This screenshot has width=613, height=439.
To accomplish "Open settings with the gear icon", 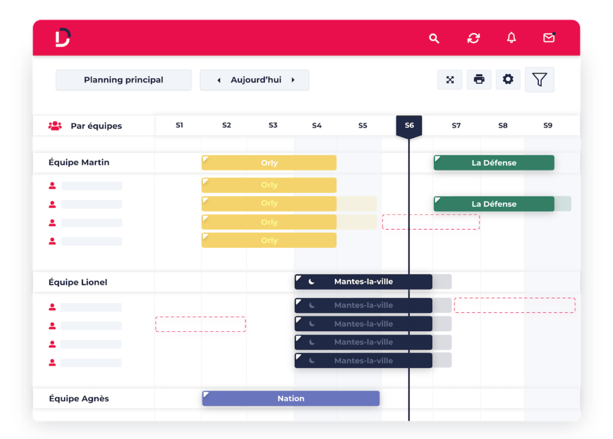I will (x=508, y=79).
